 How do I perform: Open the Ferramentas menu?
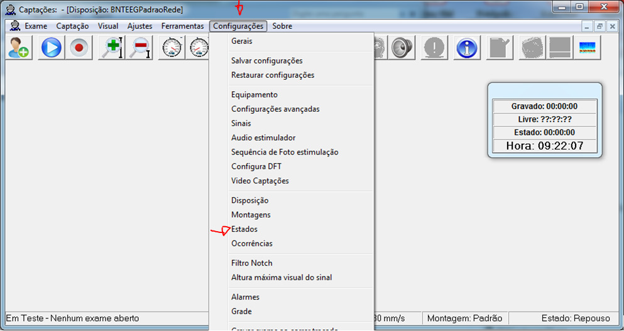[182, 26]
